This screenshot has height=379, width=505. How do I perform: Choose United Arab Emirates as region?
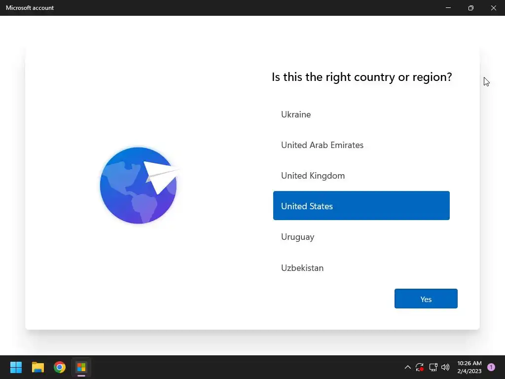tap(361, 145)
